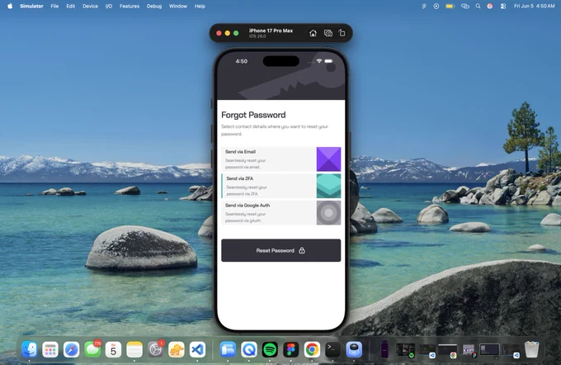The height and width of the screenshot is (365, 561).
Task: Open Launchpad from the dock
Action: [50, 349]
